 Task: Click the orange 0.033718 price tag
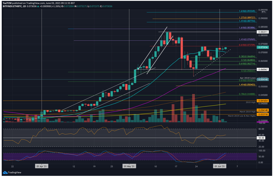(x=262, y=114)
